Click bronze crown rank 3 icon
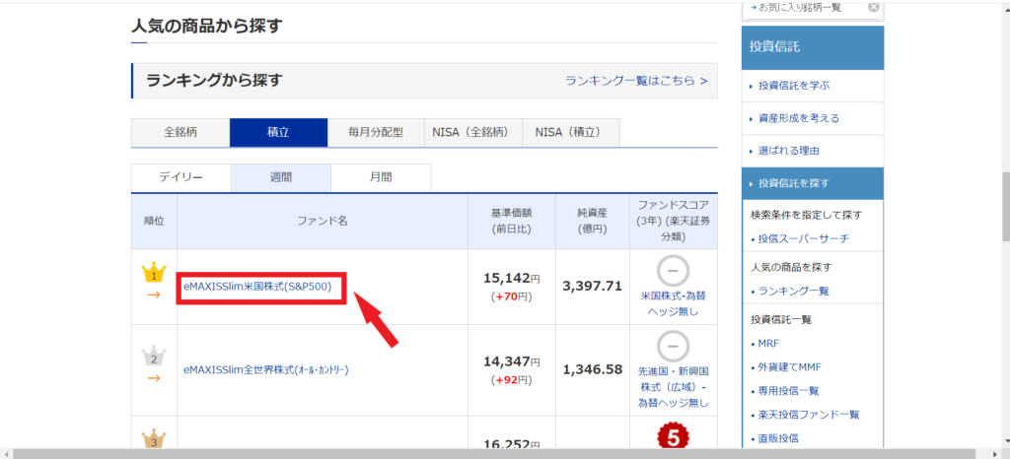The width and height of the screenshot is (1010, 459). click(154, 439)
